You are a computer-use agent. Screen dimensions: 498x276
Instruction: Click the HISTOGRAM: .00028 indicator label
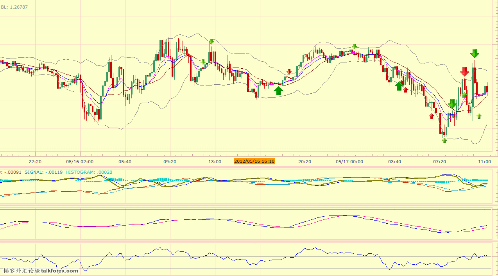tap(89, 172)
